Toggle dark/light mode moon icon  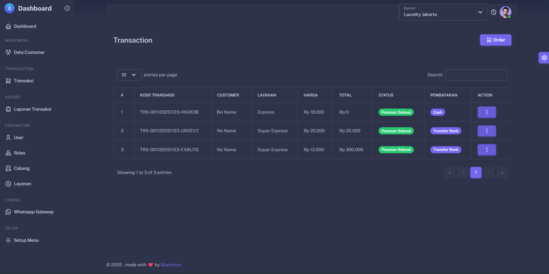493,12
